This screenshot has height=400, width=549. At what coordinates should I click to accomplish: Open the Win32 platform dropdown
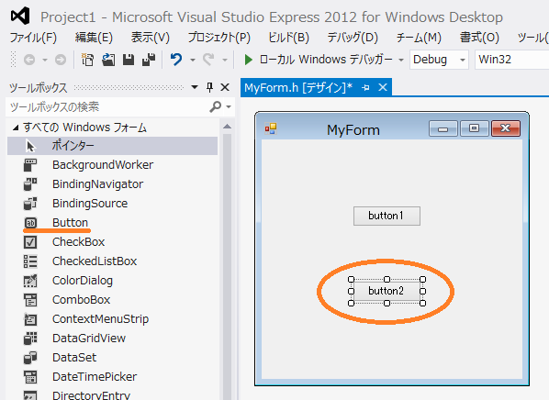tap(511, 60)
